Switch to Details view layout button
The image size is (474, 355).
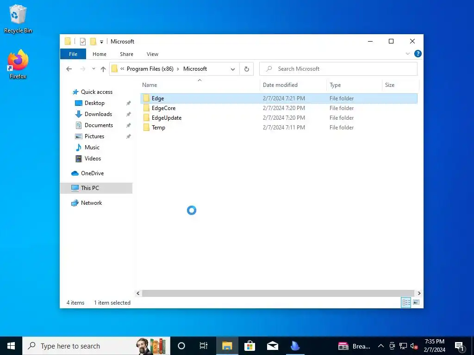[x=406, y=302]
